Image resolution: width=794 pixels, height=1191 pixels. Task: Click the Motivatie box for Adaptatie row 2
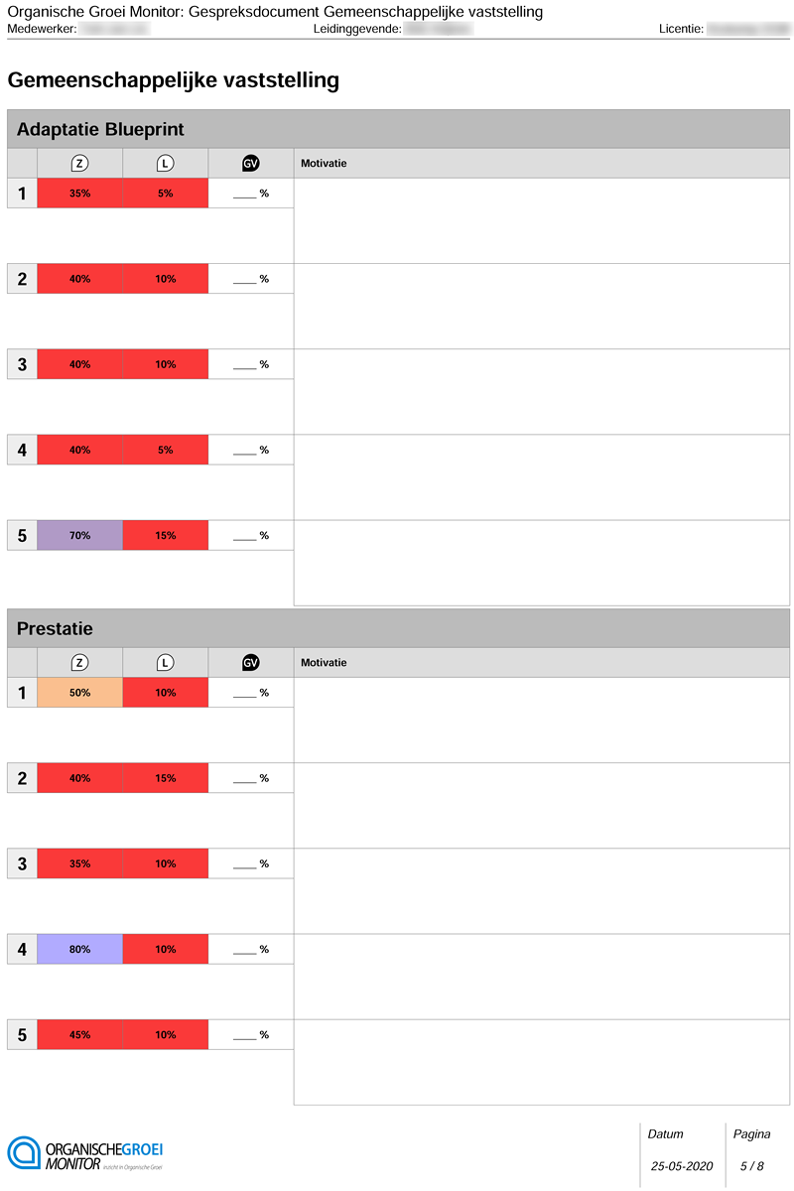pyautogui.click(x=542, y=307)
